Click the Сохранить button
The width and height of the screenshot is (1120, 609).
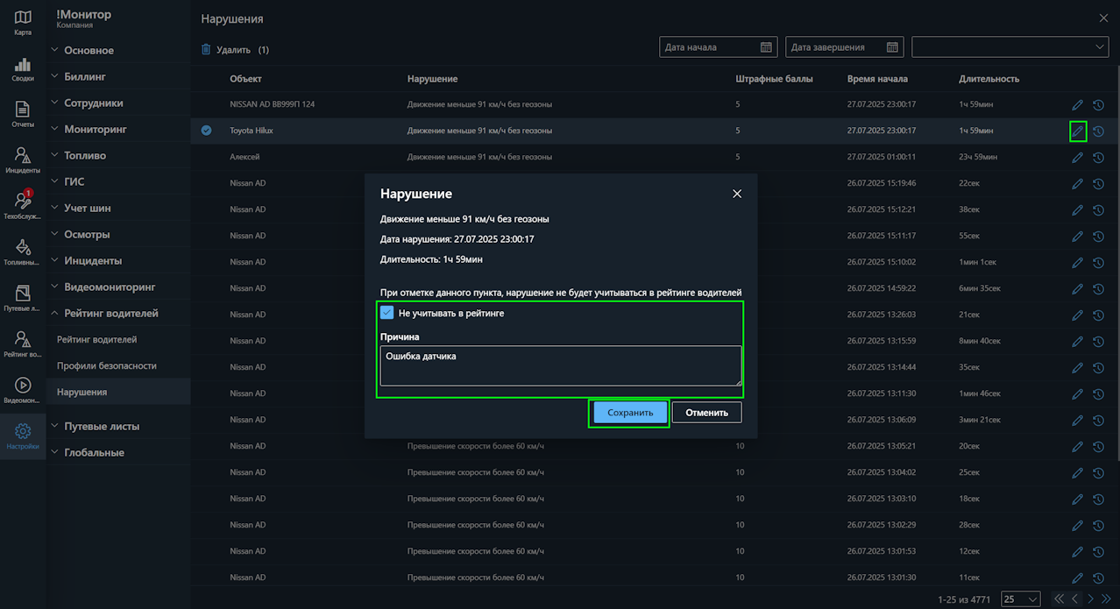coord(629,413)
